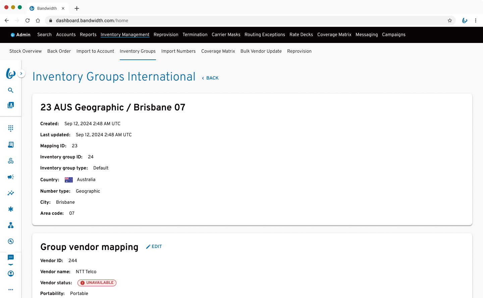Click the insights chart icon in sidebar
Screen dimensions: 483x298
click(x=11, y=193)
